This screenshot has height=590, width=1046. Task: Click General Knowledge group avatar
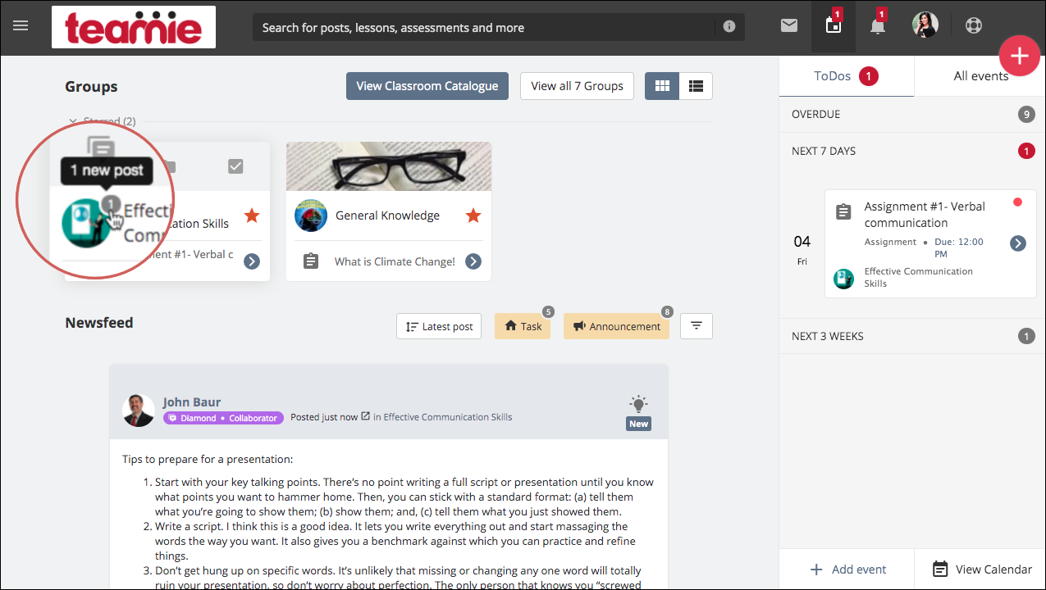click(x=311, y=216)
